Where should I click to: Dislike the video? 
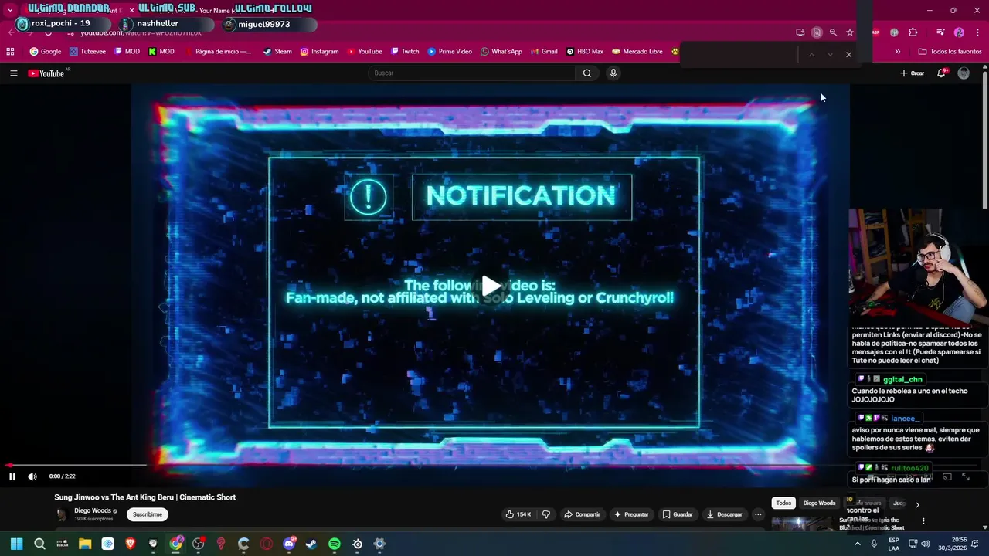click(x=546, y=514)
